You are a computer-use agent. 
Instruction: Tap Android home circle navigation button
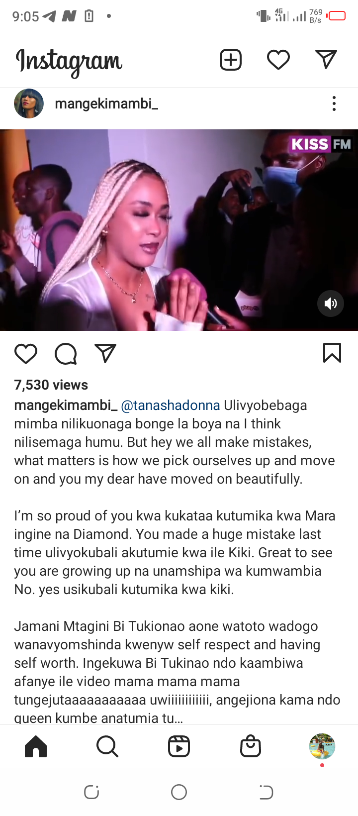pyautogui.click(x=179, y=792)
